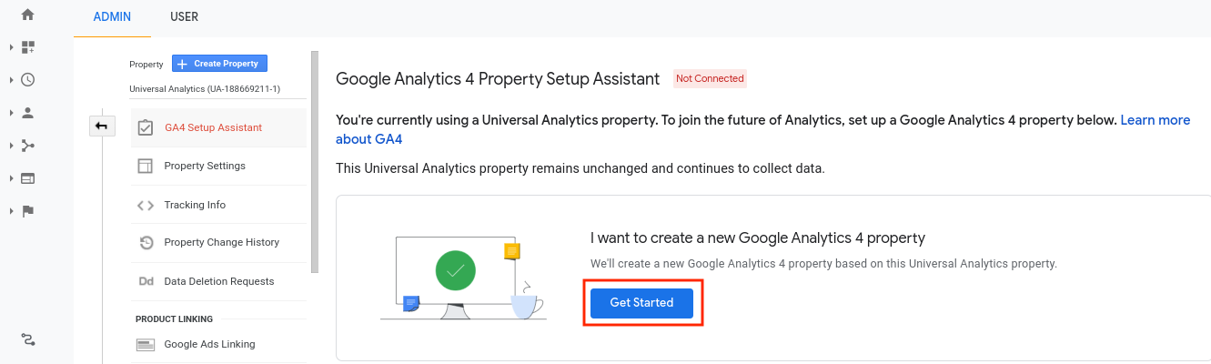Open Property Settings in the property menu
This screenshot has width=1211, height=364.
205,166
